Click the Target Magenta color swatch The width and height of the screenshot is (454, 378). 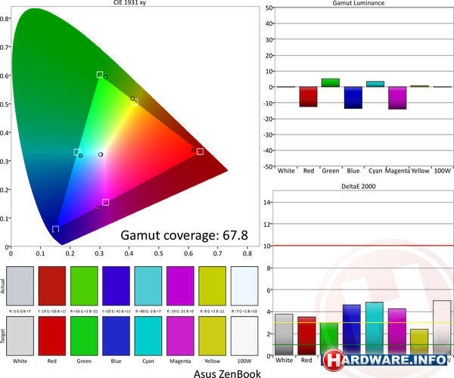[180, 336]
